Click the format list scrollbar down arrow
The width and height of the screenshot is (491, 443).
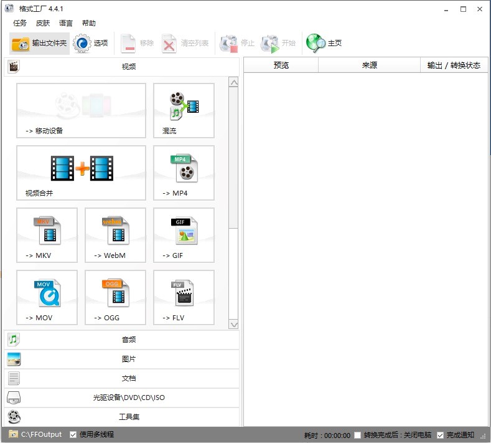click(233, 324)
